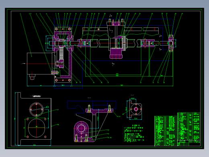Image resolution: width=209 pixels, height=157 pixels.
Task: Select the purple hatched block below central carriage
Action: [116, 54]
